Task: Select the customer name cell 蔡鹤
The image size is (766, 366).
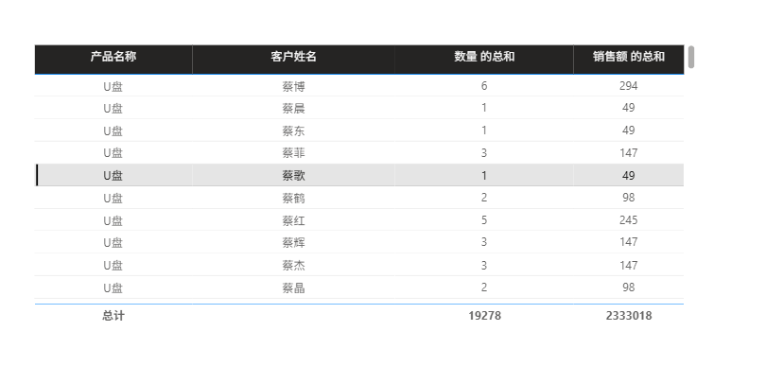Action: pos(293,198)
